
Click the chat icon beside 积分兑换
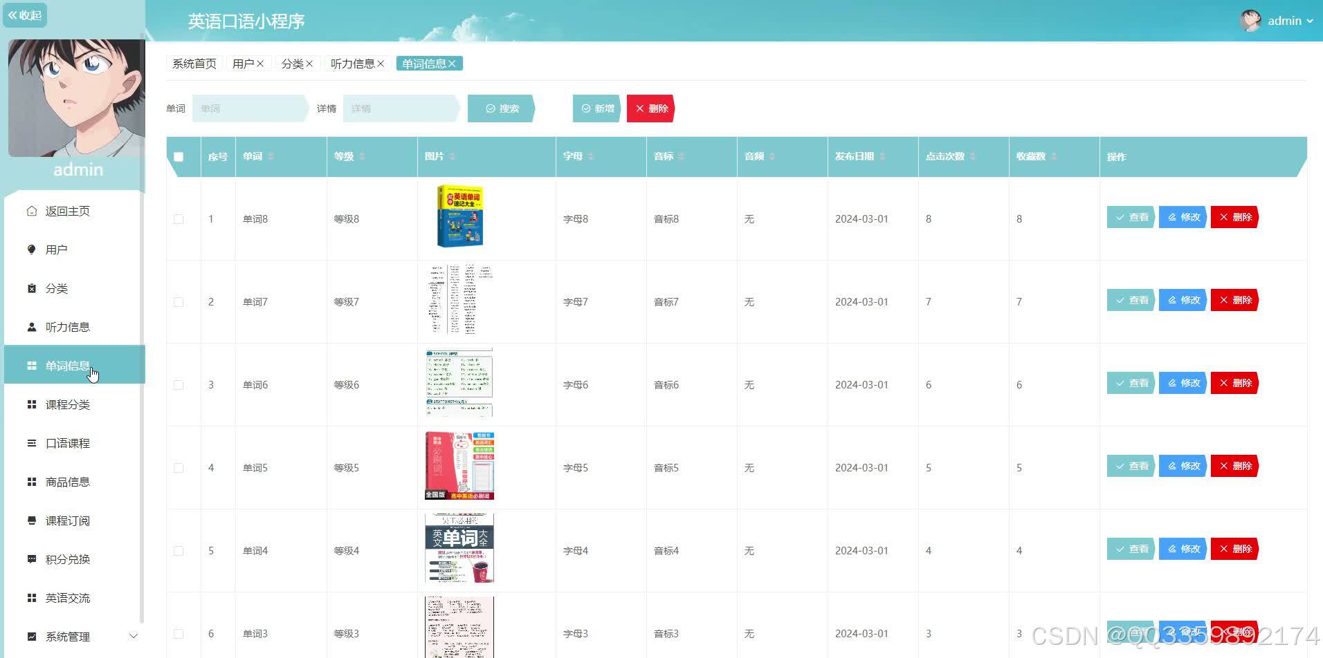pyautogui.click(x=31, y=559)
